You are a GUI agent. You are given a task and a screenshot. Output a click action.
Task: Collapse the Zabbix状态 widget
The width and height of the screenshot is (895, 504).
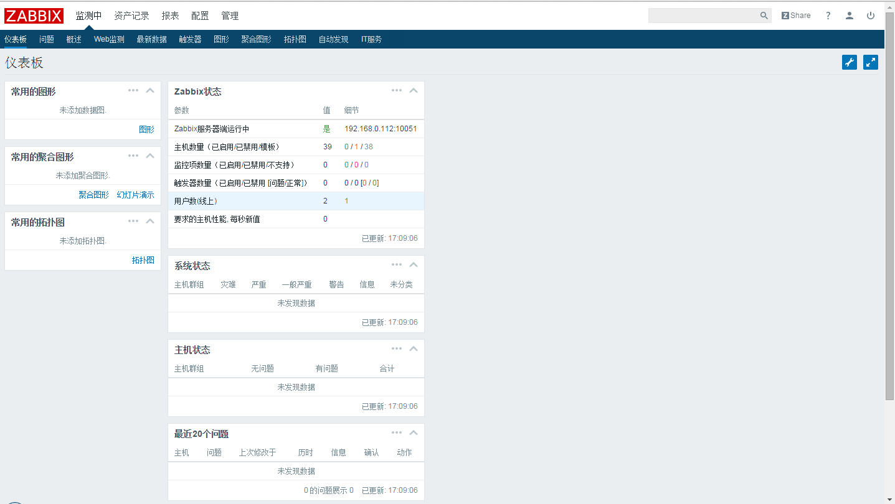(413, 90)
